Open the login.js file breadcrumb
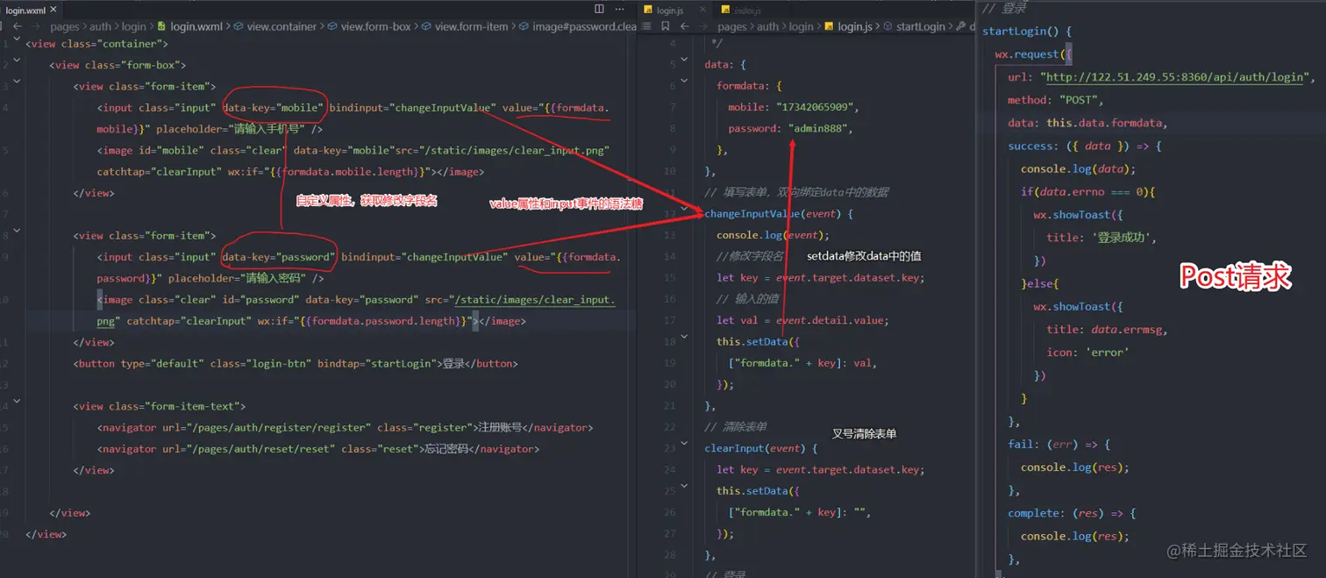Image resolution: width=1326 pixels, height=578 pixels. [x=855, y=26]
